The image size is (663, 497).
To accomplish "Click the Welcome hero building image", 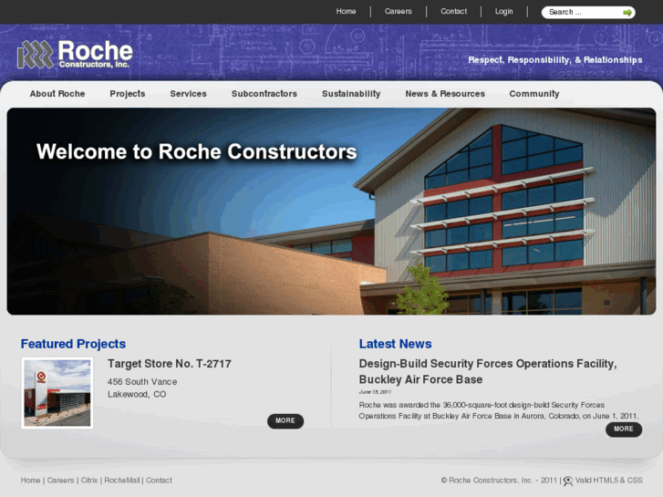I will pyautogui.click(x=332, y=211).
